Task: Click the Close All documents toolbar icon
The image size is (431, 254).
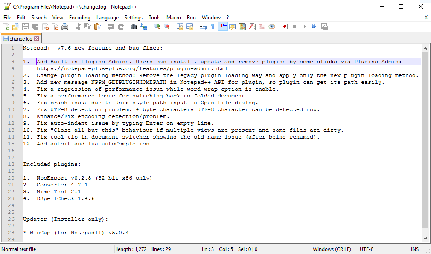Action: tap(55, 27)
